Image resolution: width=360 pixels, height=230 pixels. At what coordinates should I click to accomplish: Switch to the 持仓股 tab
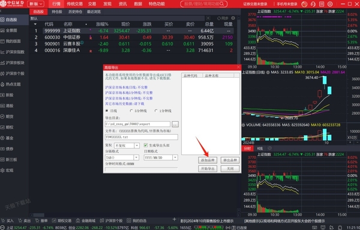coord(57,12)
